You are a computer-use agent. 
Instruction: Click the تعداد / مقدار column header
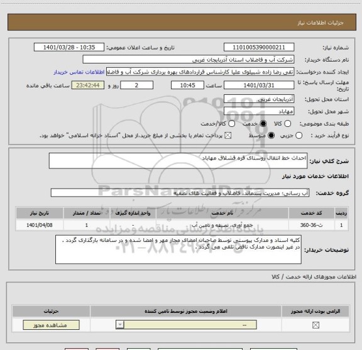coord(87,213)
